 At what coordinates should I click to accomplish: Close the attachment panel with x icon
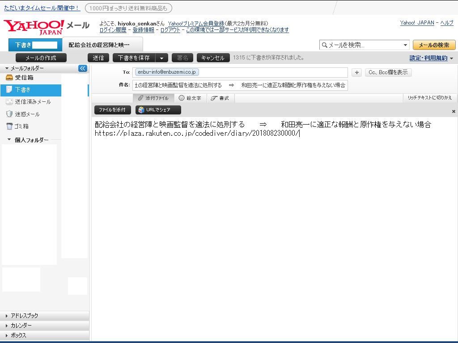(x=453, y=111)
